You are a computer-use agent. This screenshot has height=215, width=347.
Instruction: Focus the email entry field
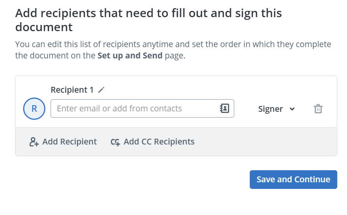click(x=136, y=108)
